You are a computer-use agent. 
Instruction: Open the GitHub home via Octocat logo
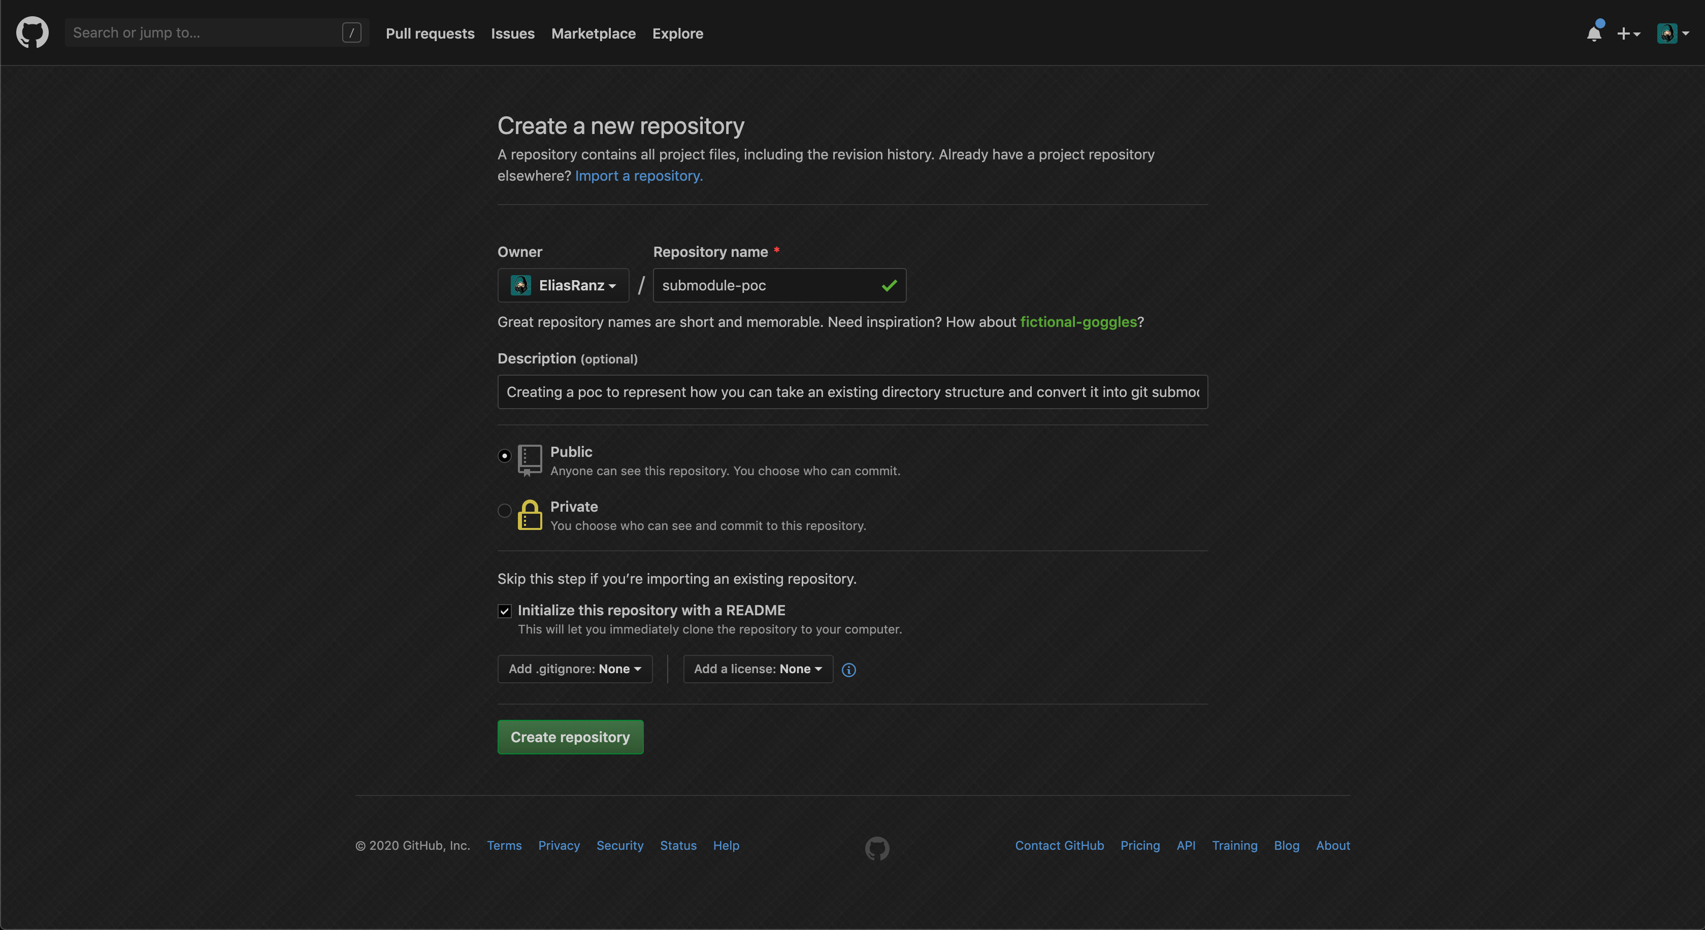coord(32,32)
